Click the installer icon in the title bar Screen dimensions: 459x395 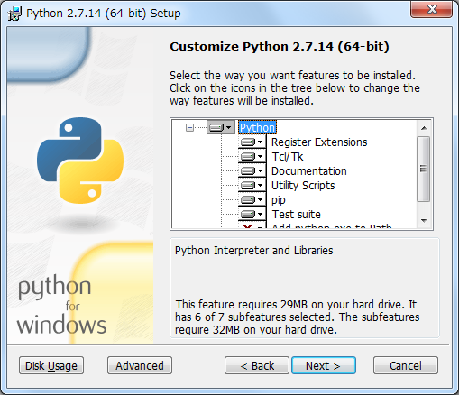click(14, 14)
